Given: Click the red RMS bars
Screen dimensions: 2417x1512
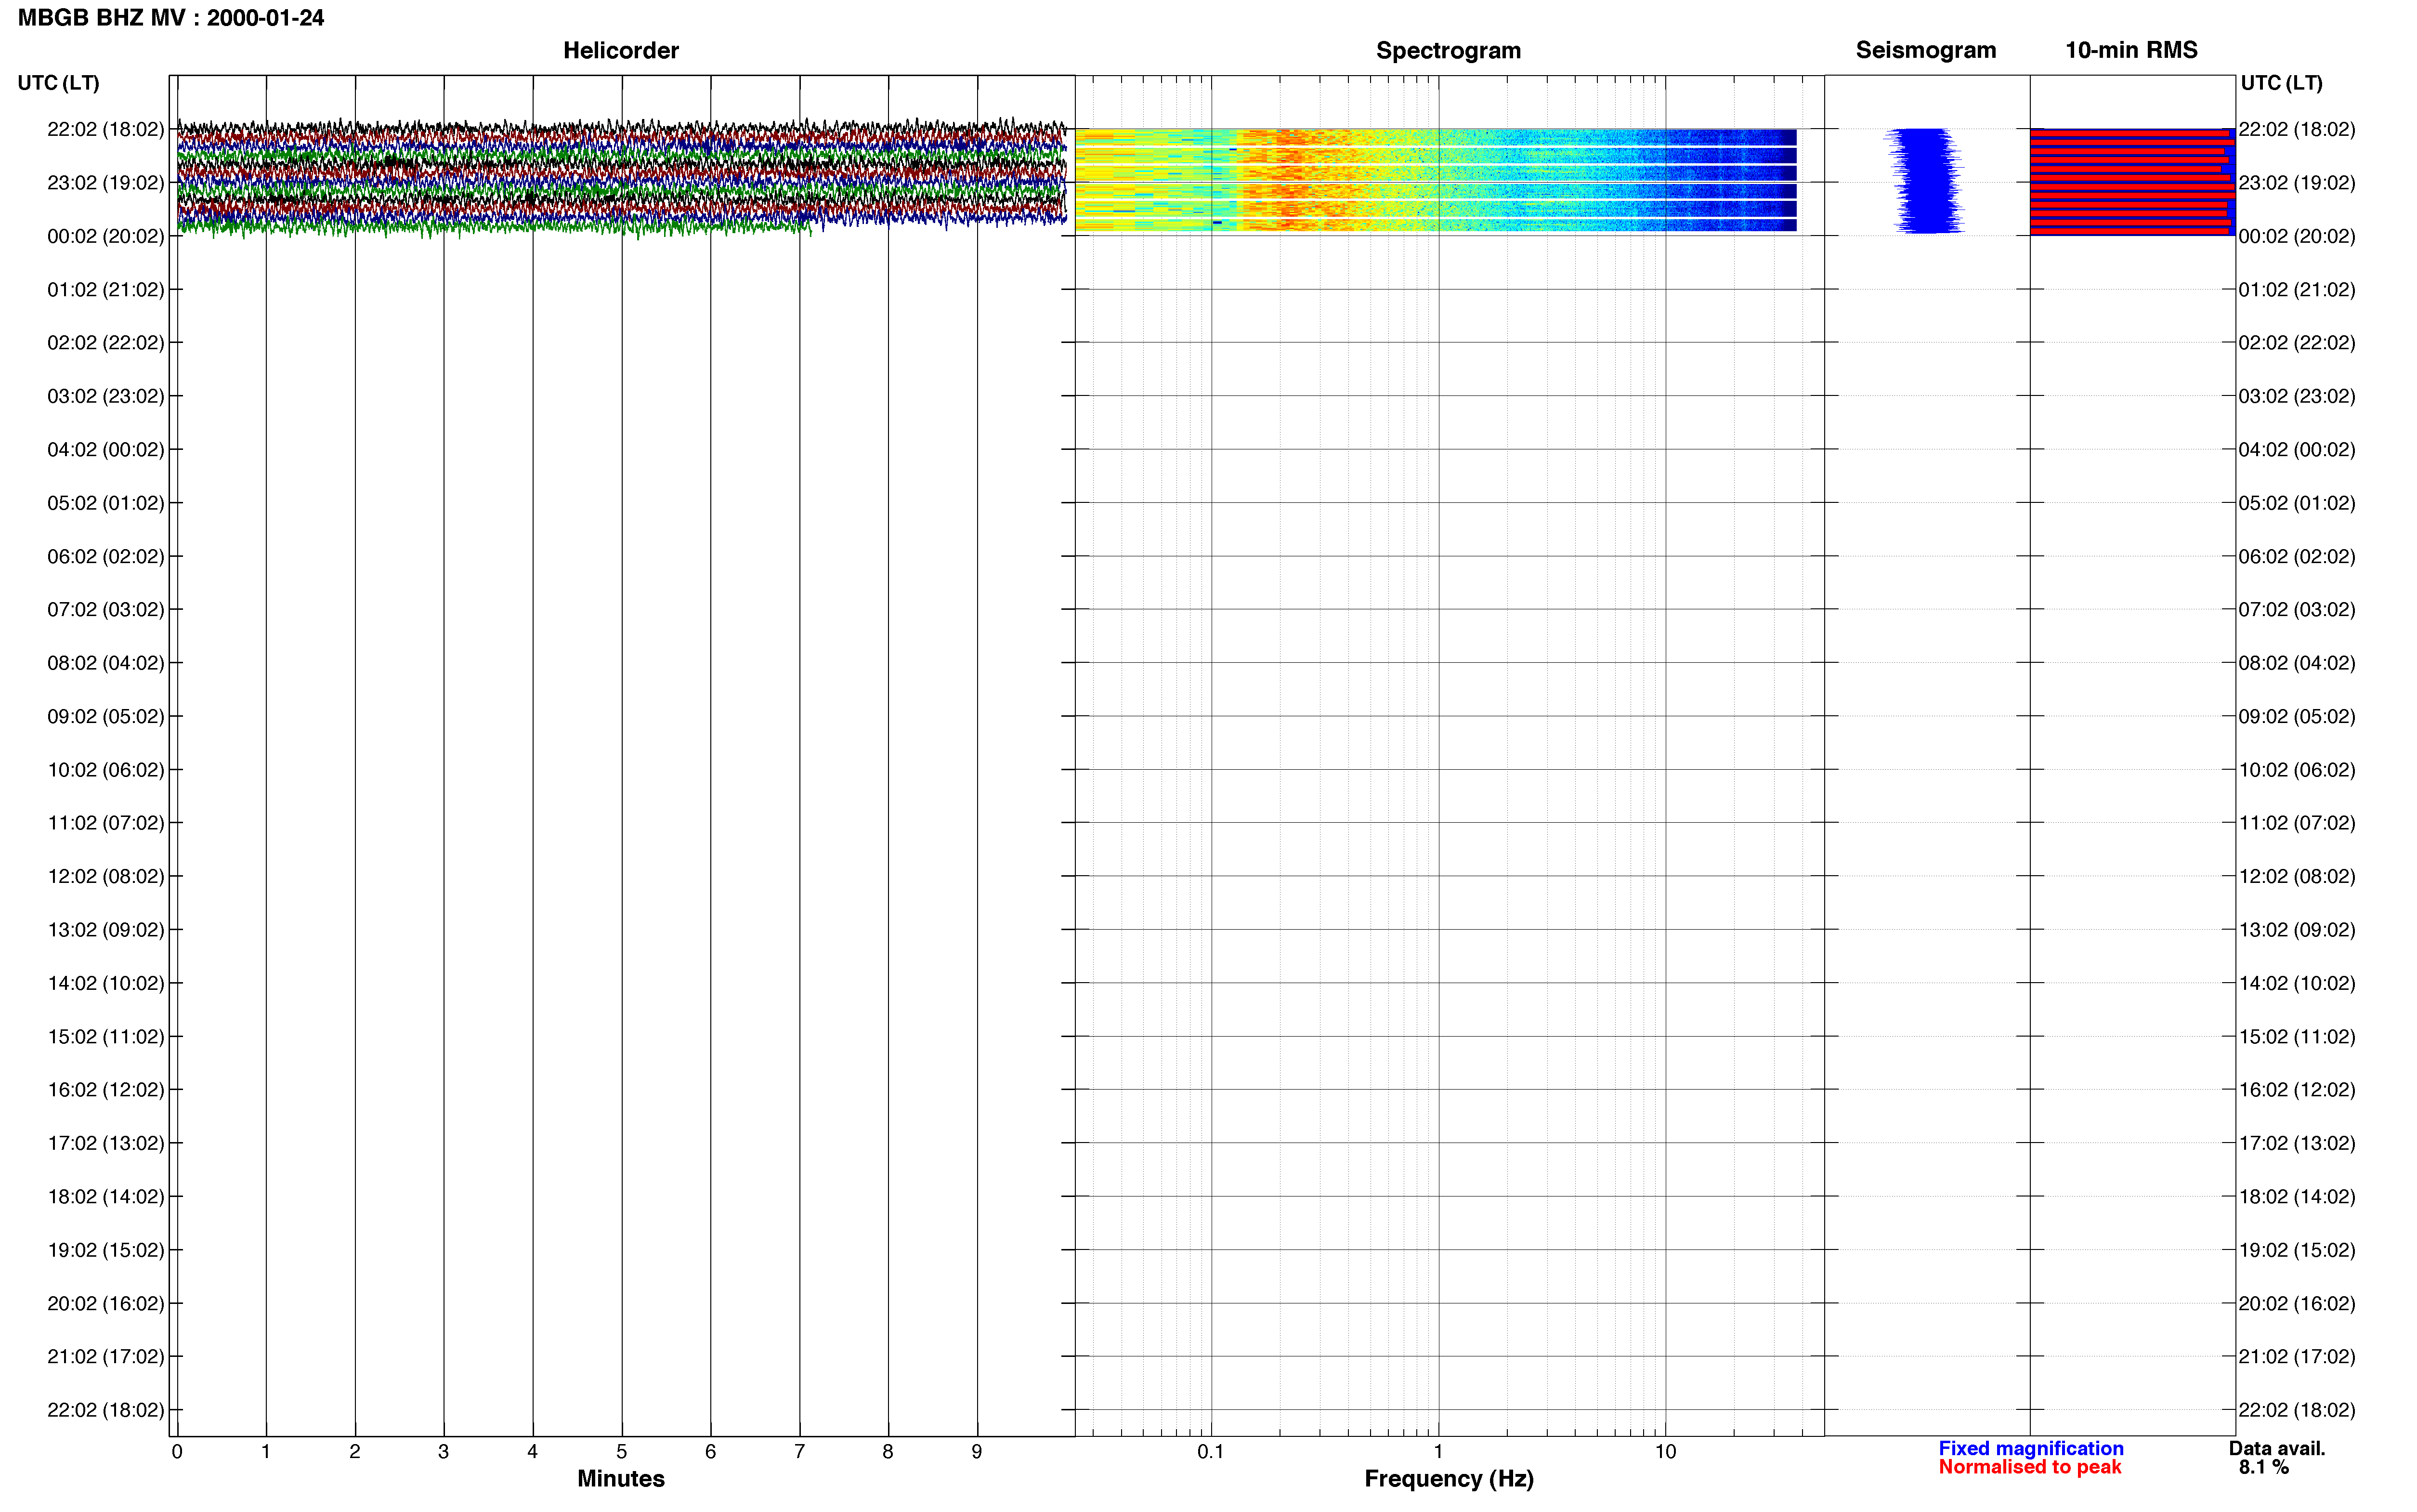Looking at the screenshot, I should (2131, 182).
